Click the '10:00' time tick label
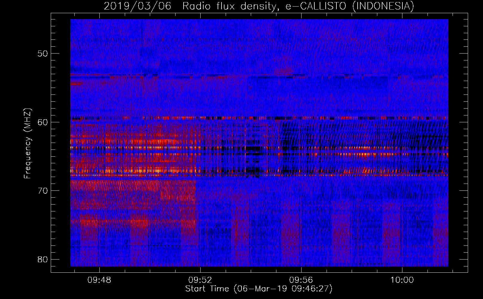The image size is (483, 299). (x=402, y=280)
